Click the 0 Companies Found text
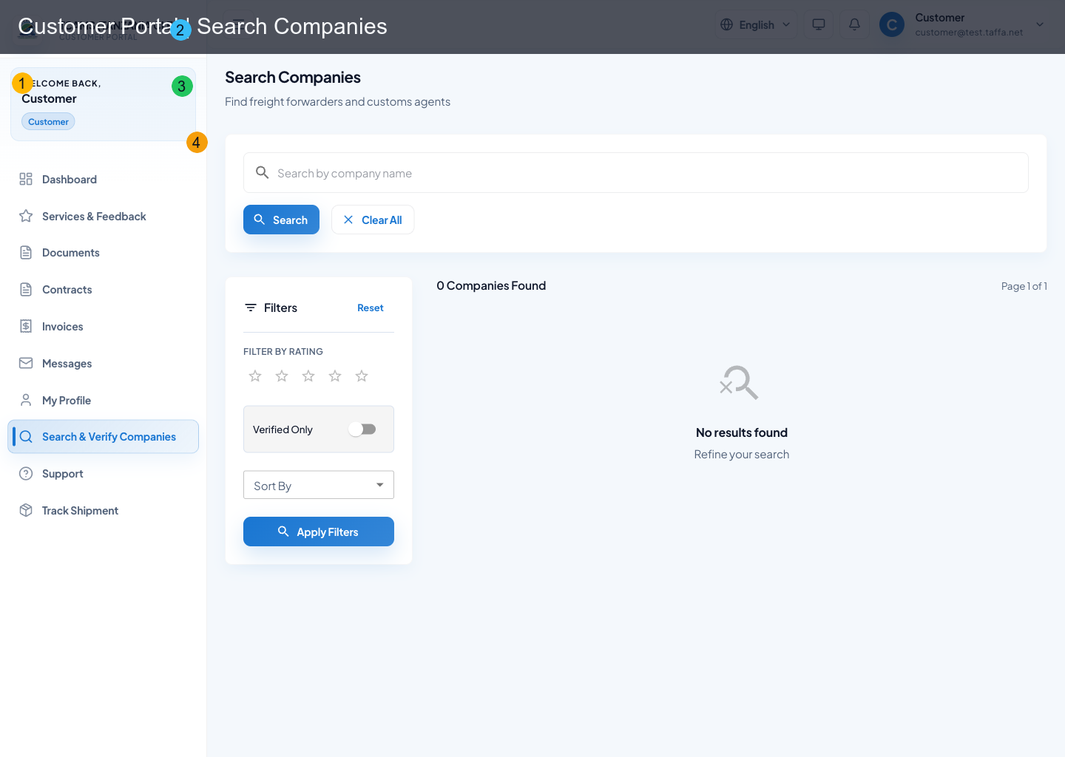1065x757 pixels. pyautogui.click(x=491, y=285)
